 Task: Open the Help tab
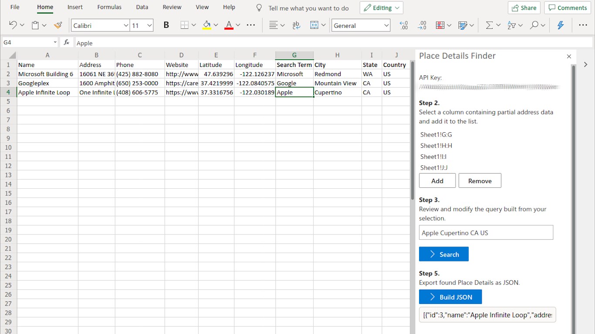[229, 7]
